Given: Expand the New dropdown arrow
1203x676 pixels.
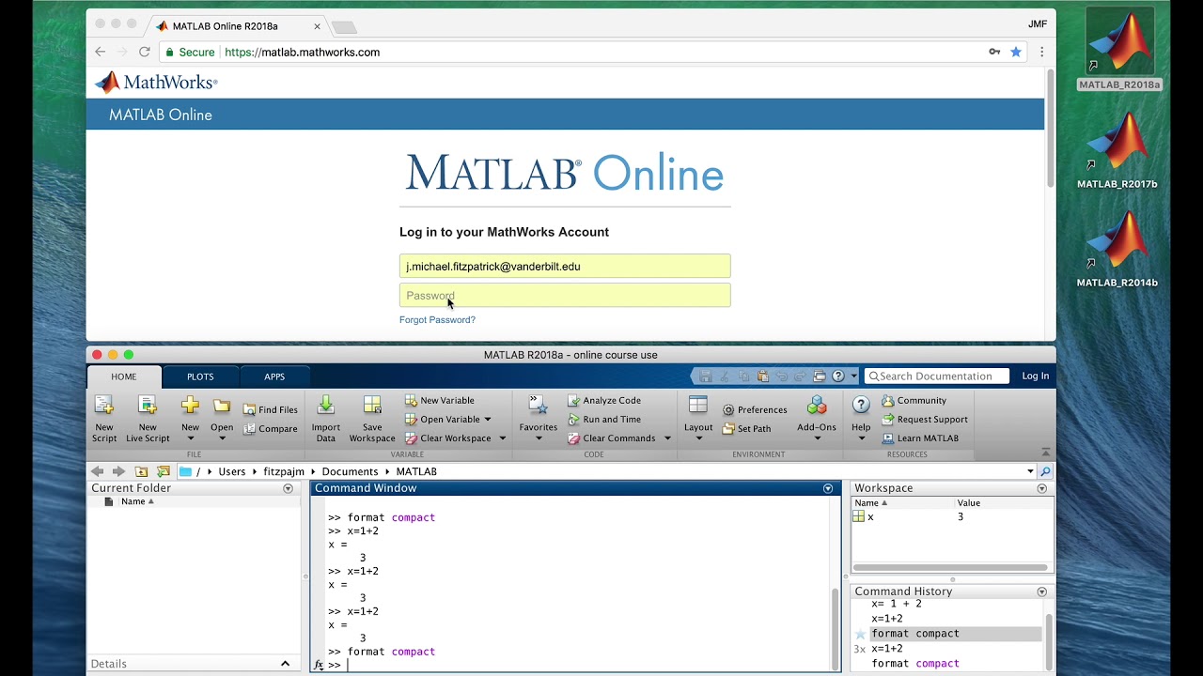Looking at the screenshot, I should click(x=190, y=438).
